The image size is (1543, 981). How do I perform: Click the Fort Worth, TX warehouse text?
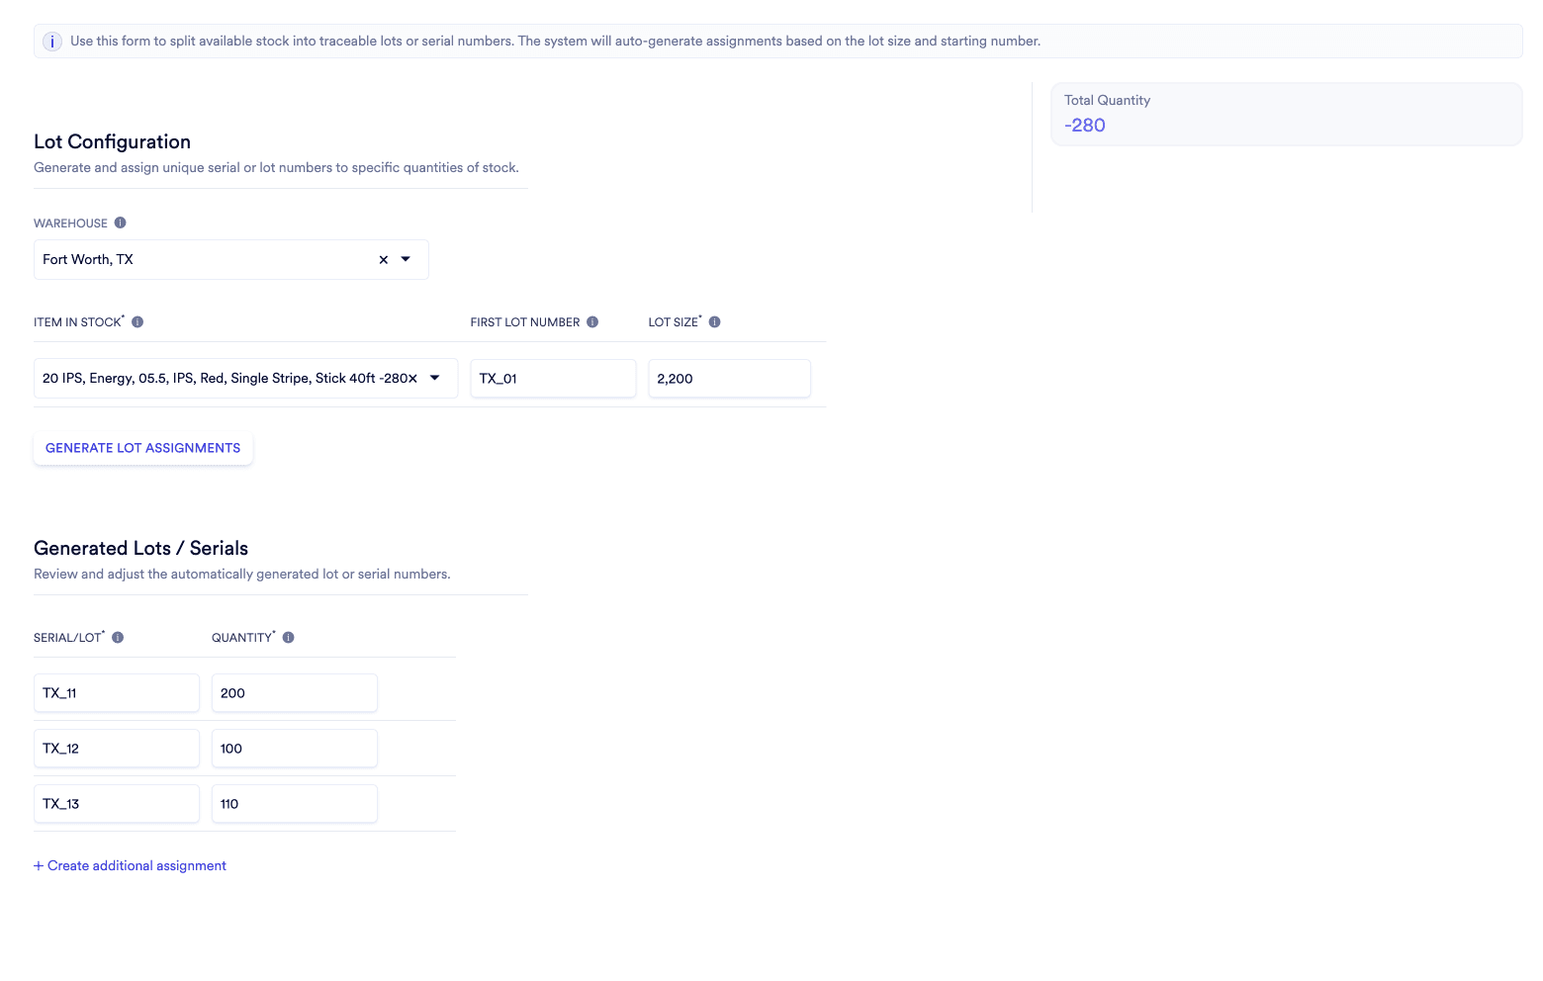pos(88,259)
